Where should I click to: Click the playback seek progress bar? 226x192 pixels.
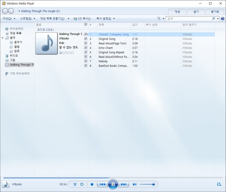pos(113,178)
